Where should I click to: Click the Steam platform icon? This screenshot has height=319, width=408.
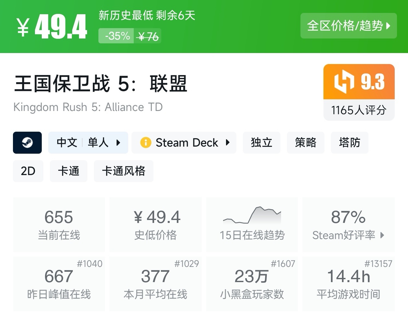click(x=27, y=142)
